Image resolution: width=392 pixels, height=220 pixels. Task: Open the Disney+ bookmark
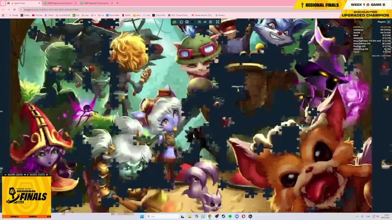pos(220,15)
